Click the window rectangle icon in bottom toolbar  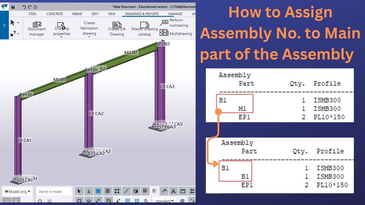coord(183,191)
